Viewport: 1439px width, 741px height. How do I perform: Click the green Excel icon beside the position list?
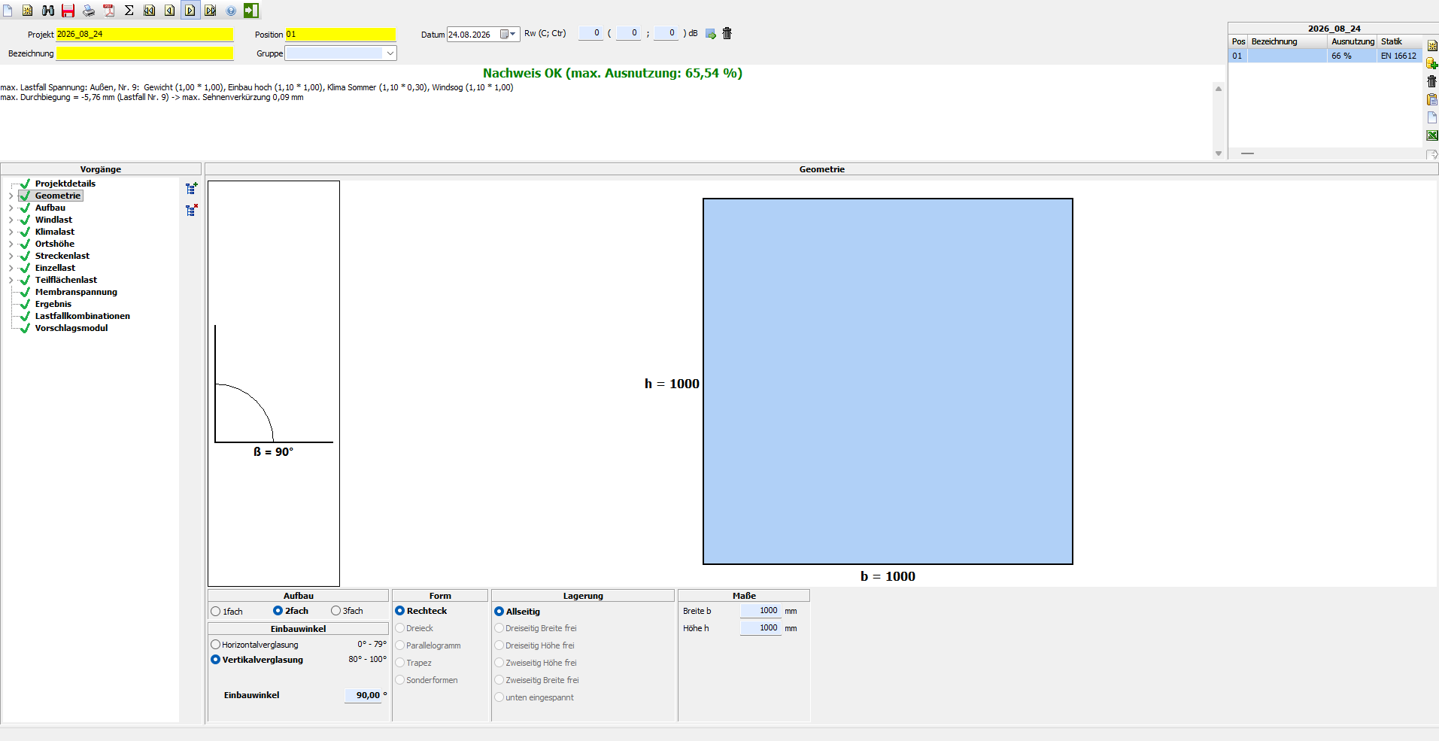point(1432,135)
